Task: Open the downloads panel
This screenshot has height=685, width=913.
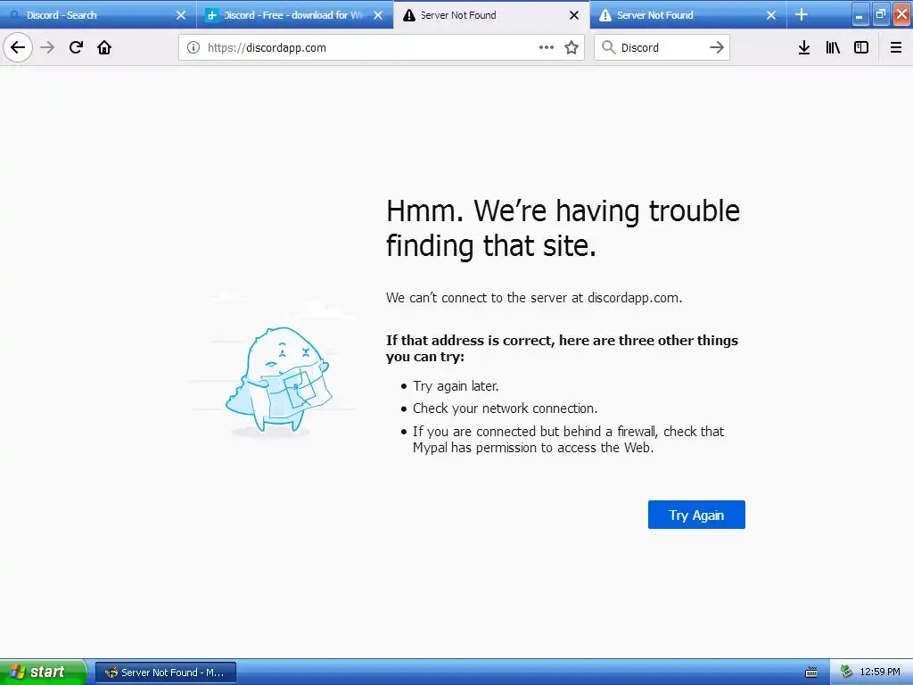Action: pos(804,47)
